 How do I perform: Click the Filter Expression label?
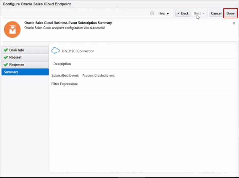point(64,84)
